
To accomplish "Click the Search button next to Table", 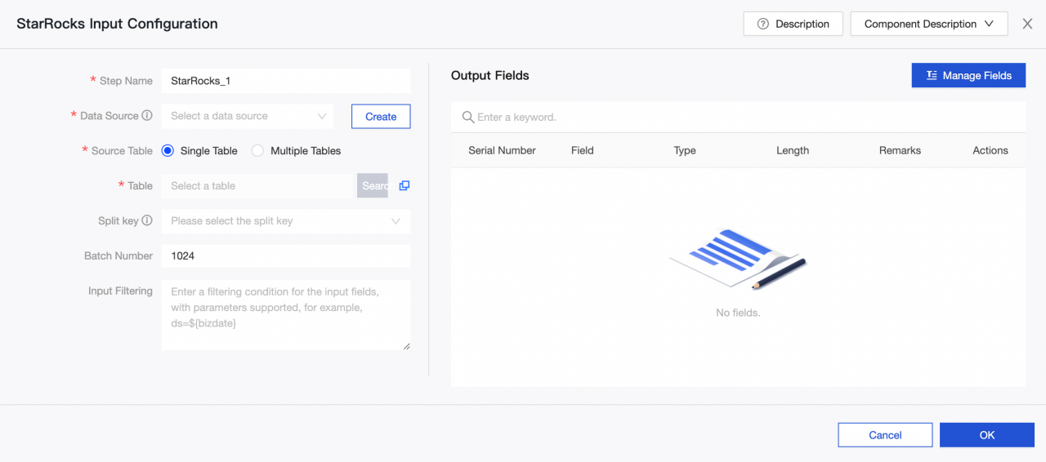I will click(373, 186).
